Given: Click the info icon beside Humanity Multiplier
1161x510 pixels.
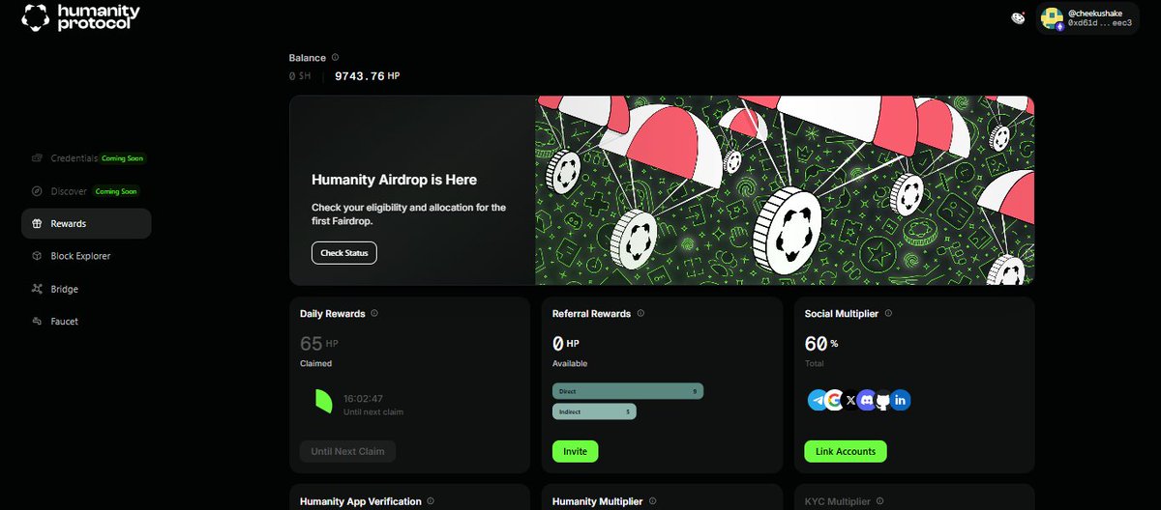Looking at the screenshot, I should [652, 501].
